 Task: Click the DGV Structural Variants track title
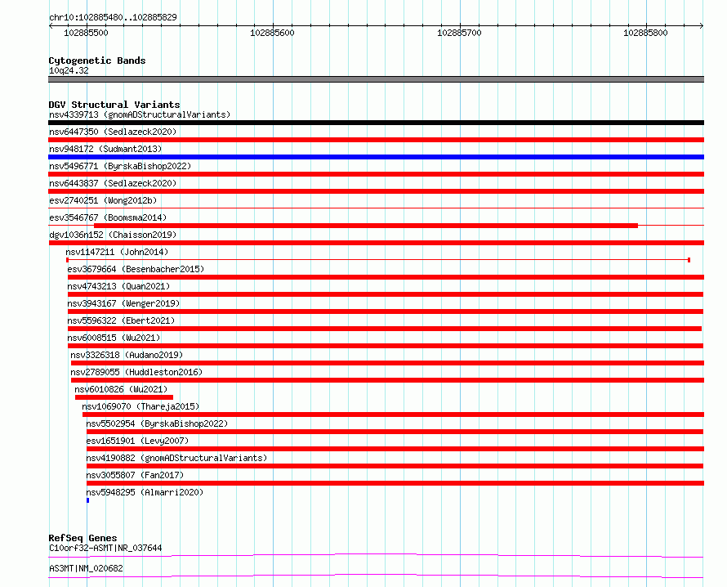pos(114,105)
